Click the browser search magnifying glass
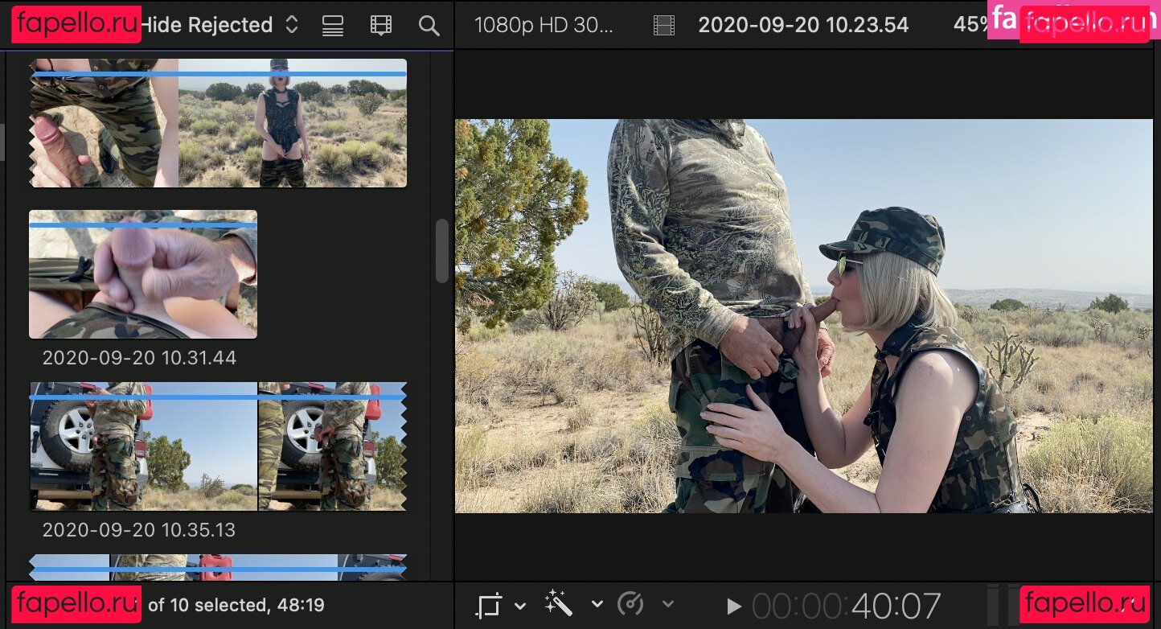Image resolution: width=1161 pixels, height=629 pixels. [x=429, y=26]
